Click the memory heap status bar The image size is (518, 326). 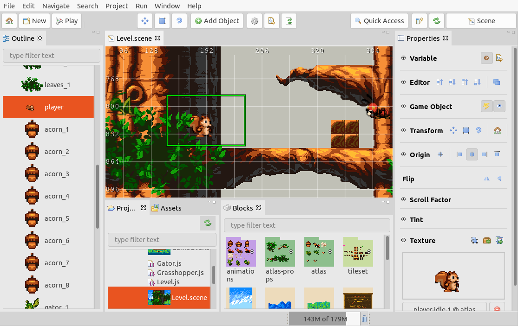point(324,319)
